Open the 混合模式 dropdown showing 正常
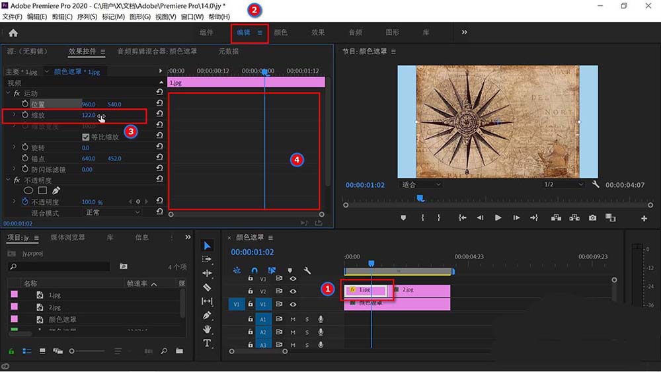Screen dimensions: 661x372 (x=112, y=213)
